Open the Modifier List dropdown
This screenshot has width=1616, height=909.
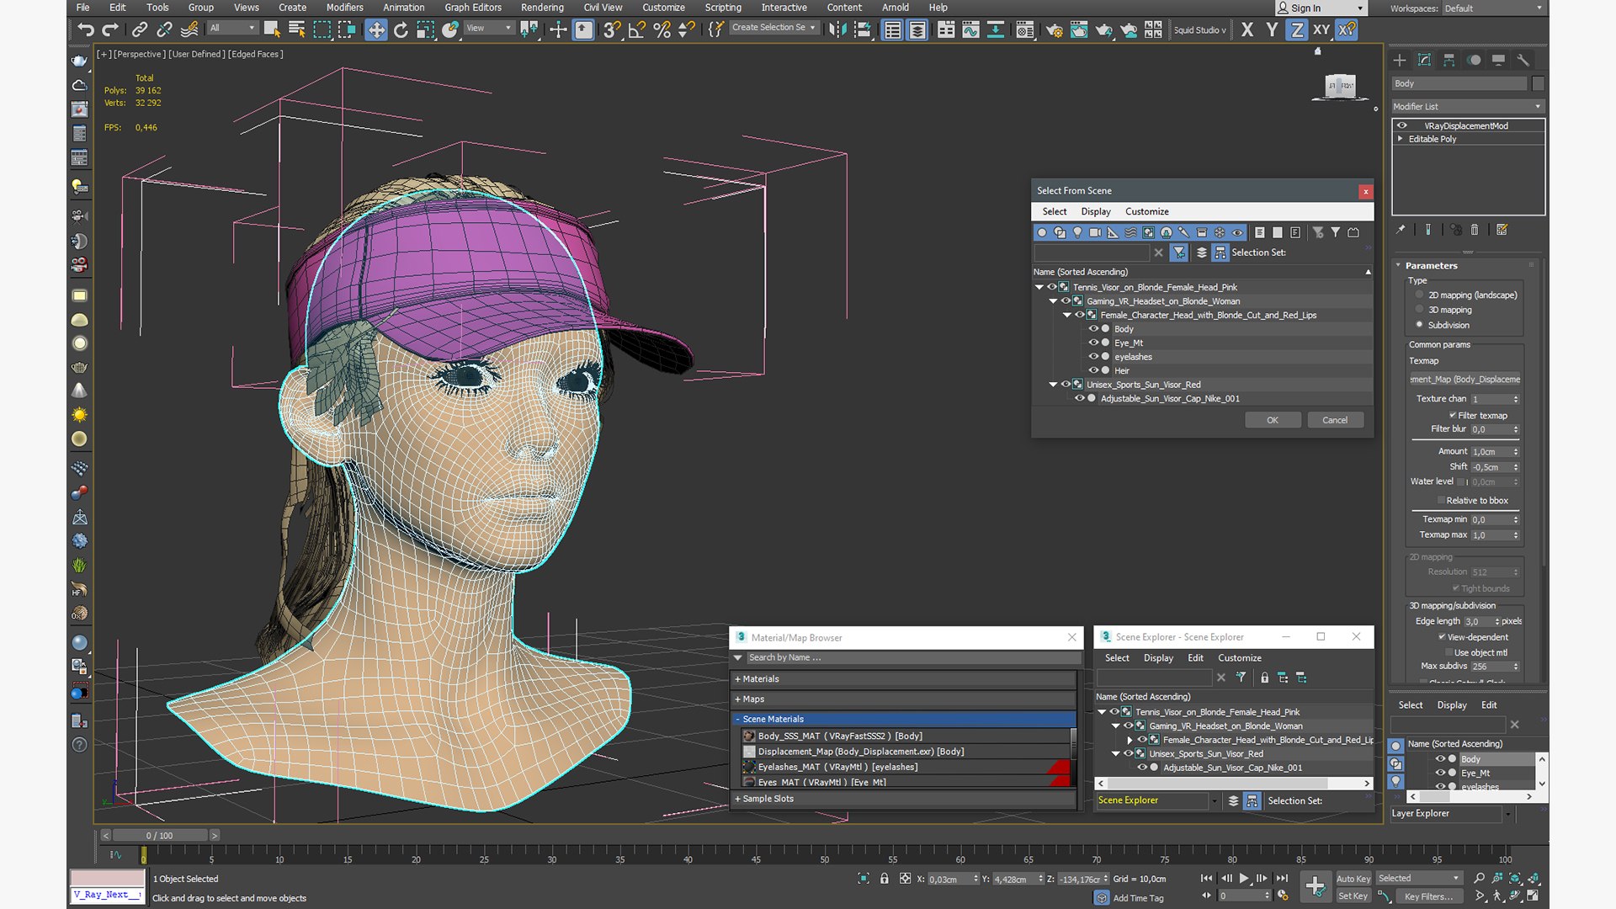coord(1467,107)
